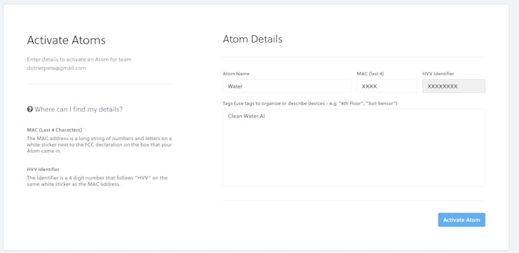Screen dimensions: 519x253
Task: Click the HVV identifier explanation paragraph
Action: (97, 181)
